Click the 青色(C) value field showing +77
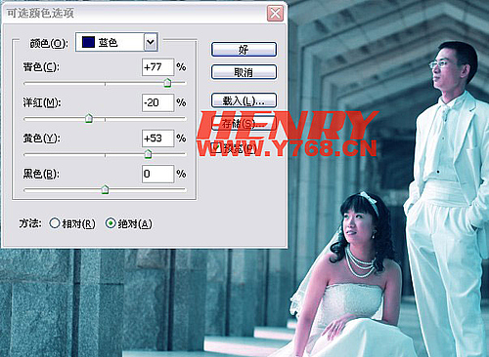 coord(157,67)
